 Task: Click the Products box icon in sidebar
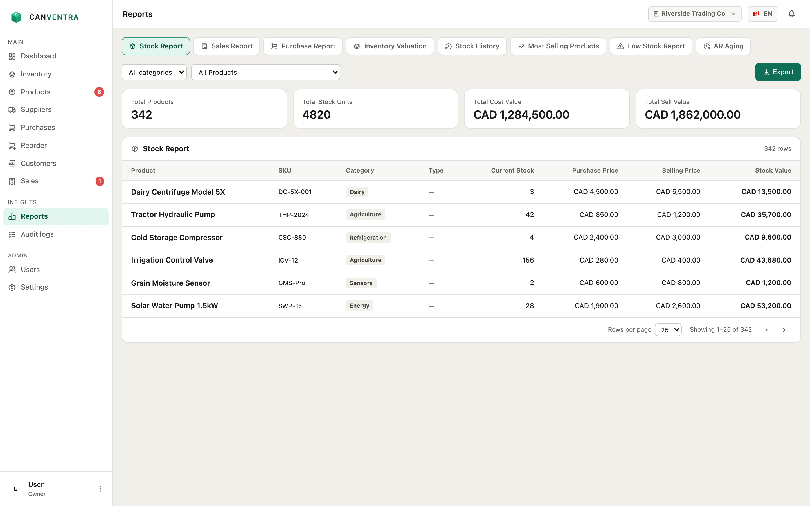pos(12,92)
